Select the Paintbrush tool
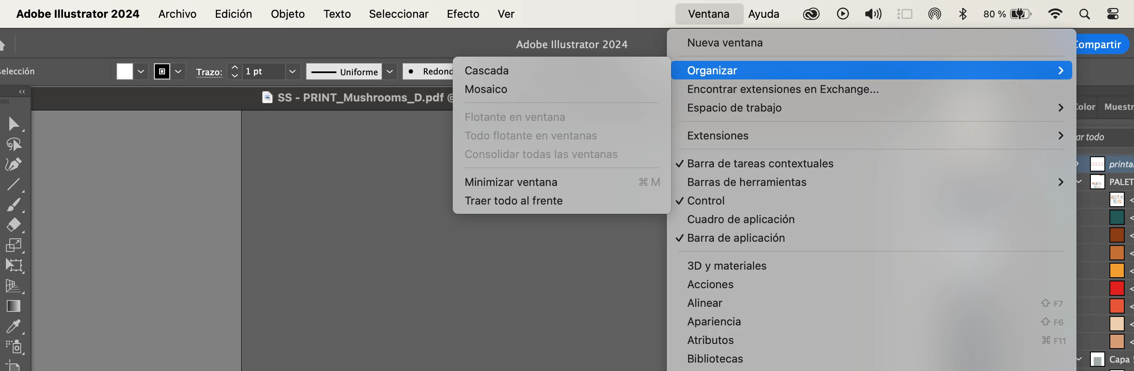The height and width of the screenshot is (371, 1134). (13, 205)
